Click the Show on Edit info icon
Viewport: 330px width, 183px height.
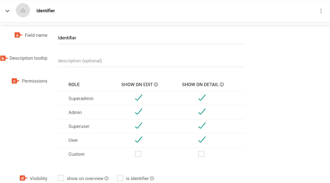[x=156, y=84]
